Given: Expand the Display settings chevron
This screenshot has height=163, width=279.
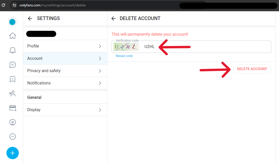Looking at the screenshot, I should coord(100,110).
